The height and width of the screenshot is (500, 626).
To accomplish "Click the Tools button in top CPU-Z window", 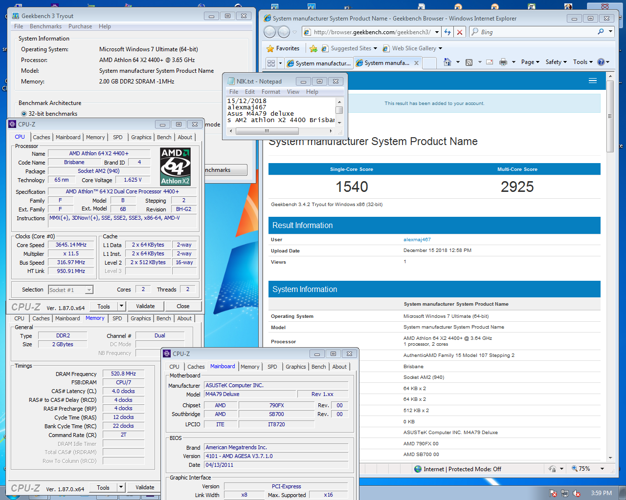I will 104,306.
